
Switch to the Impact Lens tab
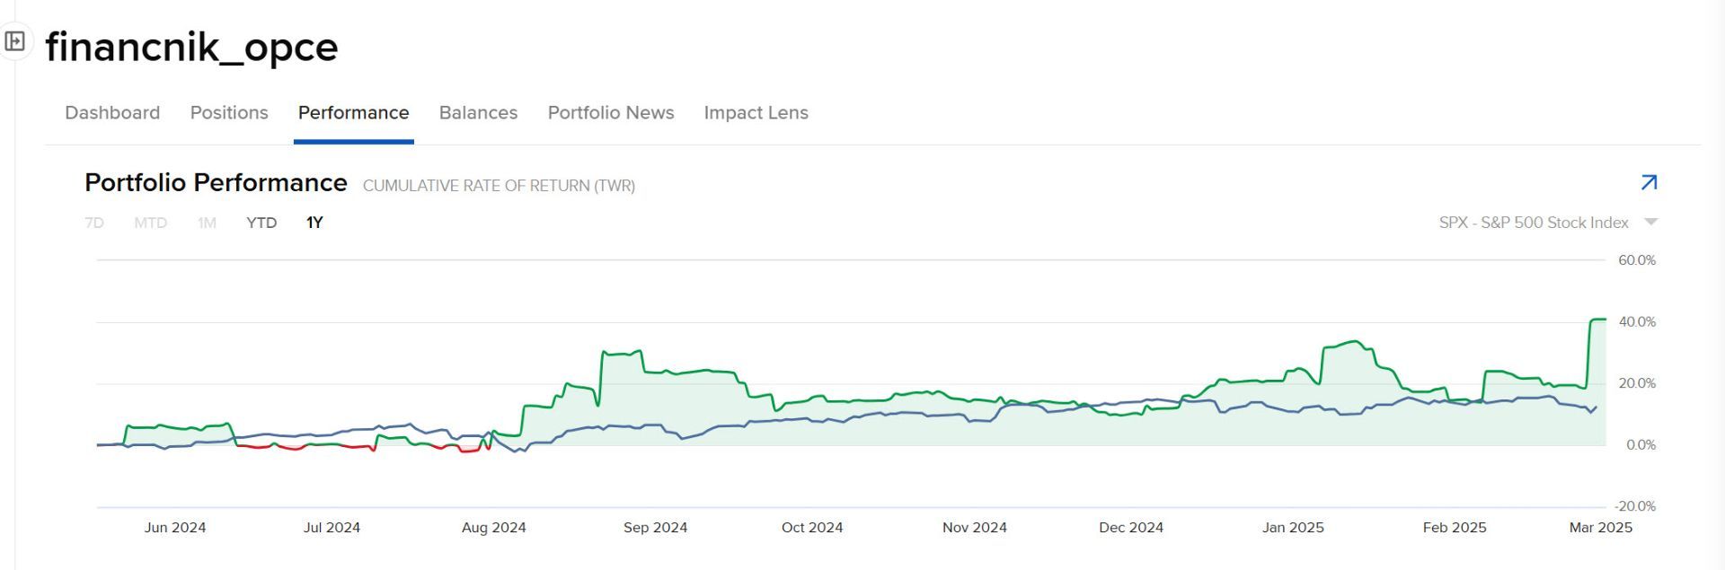tap(756, 113)
